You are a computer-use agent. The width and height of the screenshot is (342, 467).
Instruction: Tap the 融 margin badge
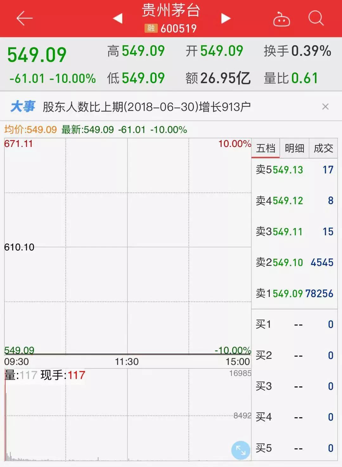[x=151, y=28]
